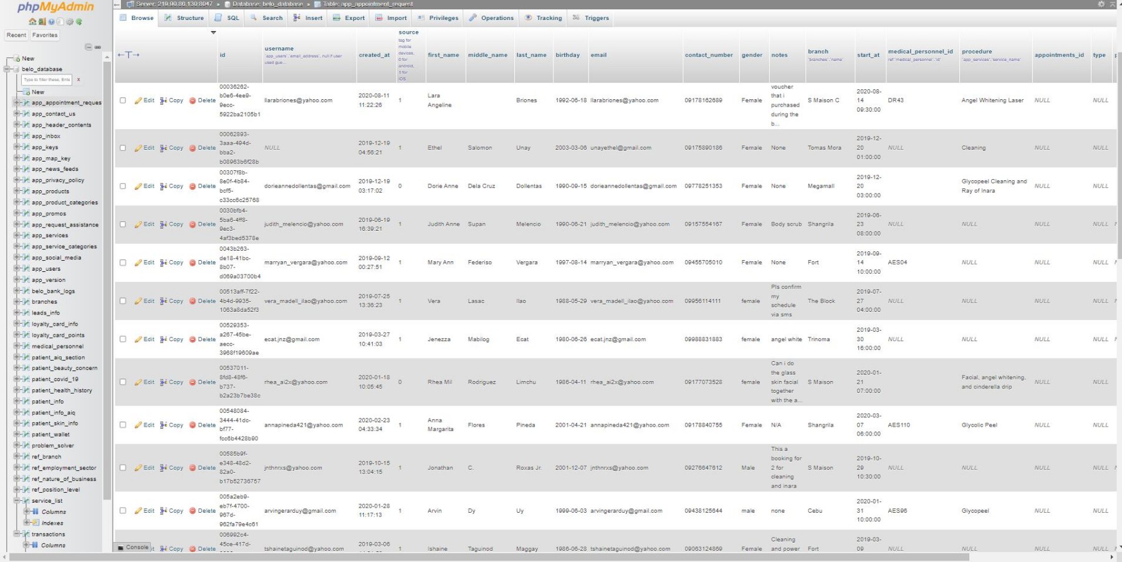Image resolution: width=1122 pixels, height=562 pixels.
Task: Select checkbox for Judith Anne Melencio row
Action: point(123,225)
